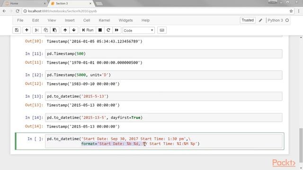Click the Trusted notebook button
Screen dimensions: 303x170
pos(248,20)
